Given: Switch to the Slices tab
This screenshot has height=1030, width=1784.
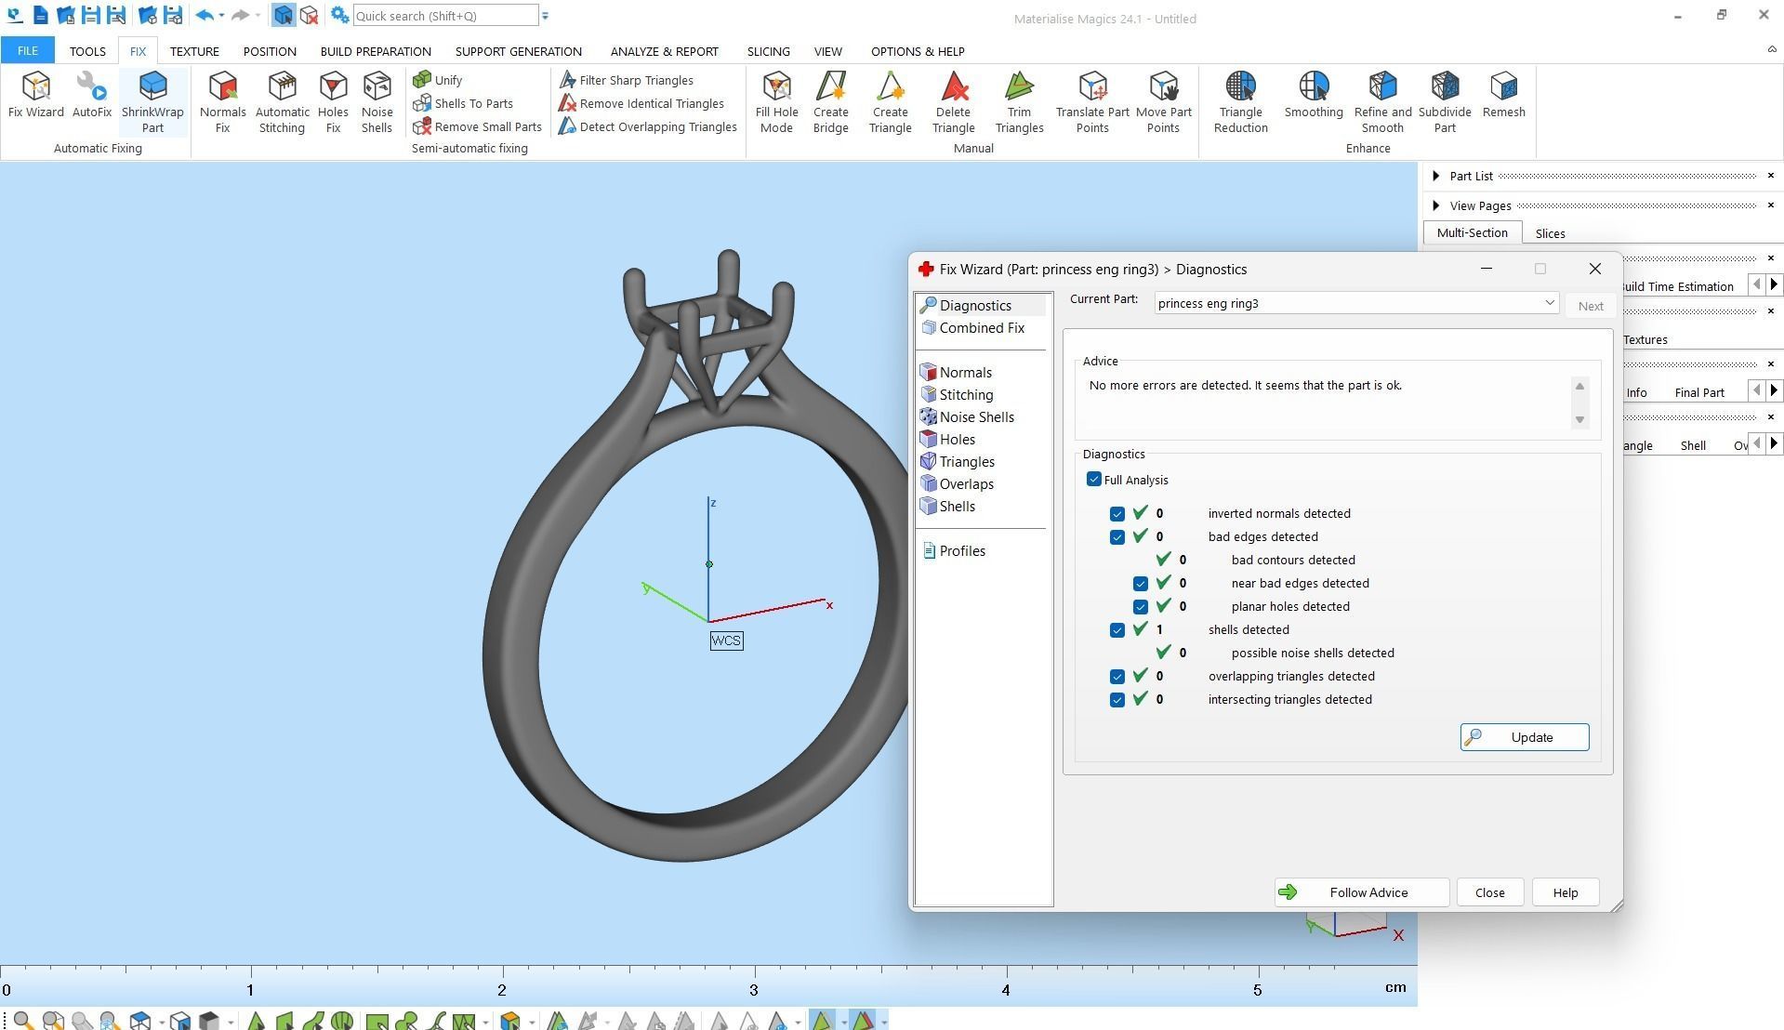Looking at the screenshot, I should tap(1550, 233).
